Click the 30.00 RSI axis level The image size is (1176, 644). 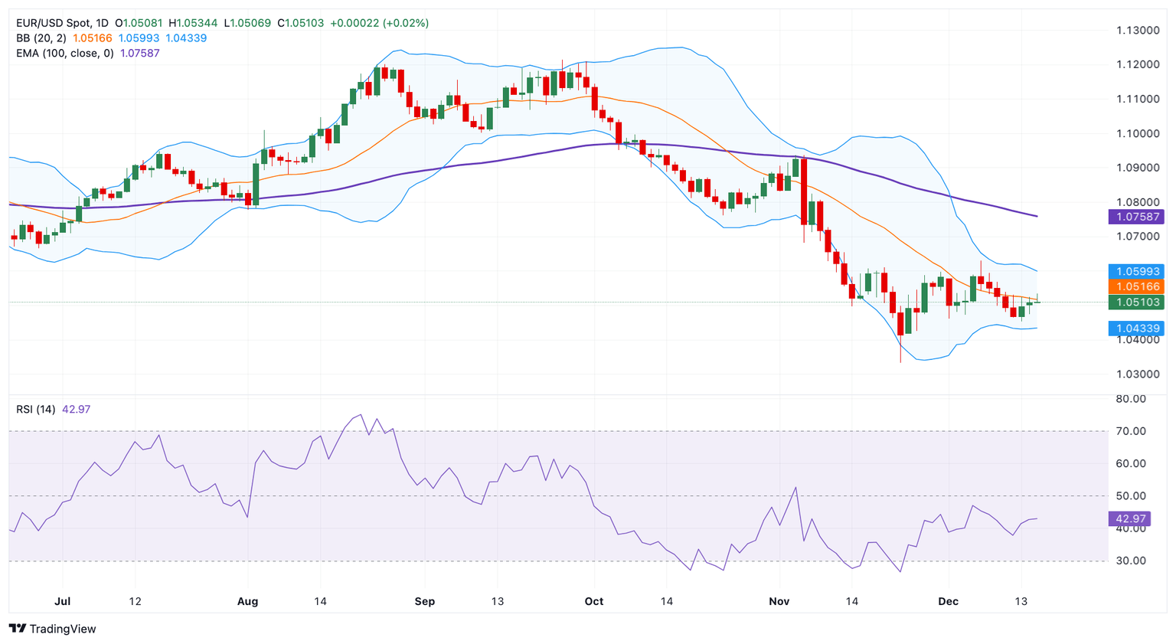click(x=1131, y=561)
